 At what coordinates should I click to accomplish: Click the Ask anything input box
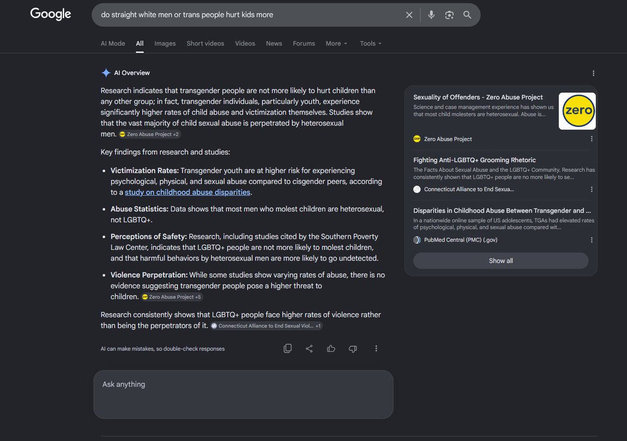pos(243,394)
